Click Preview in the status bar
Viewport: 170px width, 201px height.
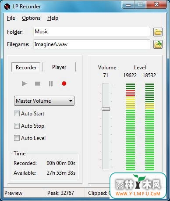pyautogui.click(x=14, y=193)
